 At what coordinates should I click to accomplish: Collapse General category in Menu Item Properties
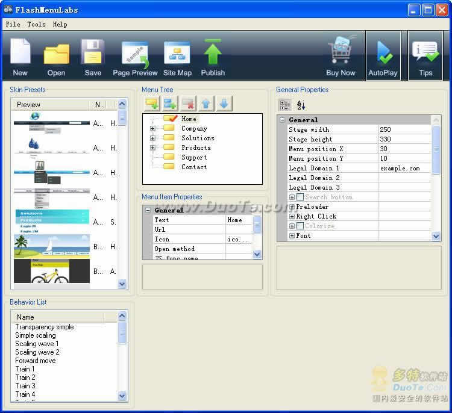[x=148, y=210]
